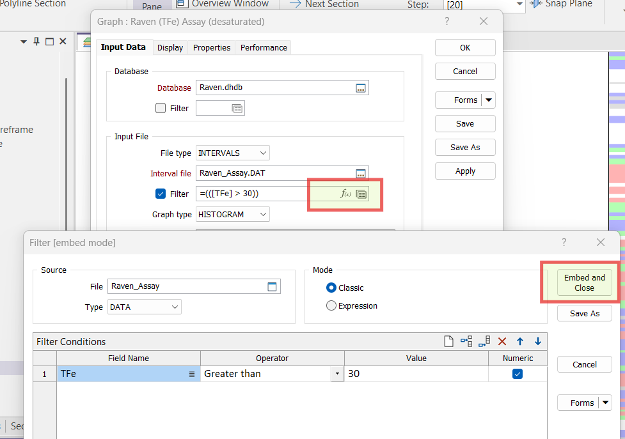Move the filter condition up with arrow
The height and width of the screenshot is (439, 625).
(x=520, y=342)
